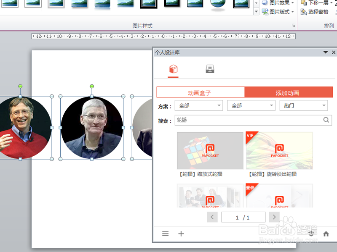The width and height of the screenshot is (337, 252).
Task: Open the 选择窗格 selection pane
Action: (314, 12)
